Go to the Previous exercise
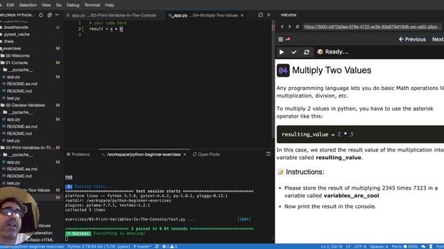Image resolution: width=444 pixels, height=249 pixels. 412,39
